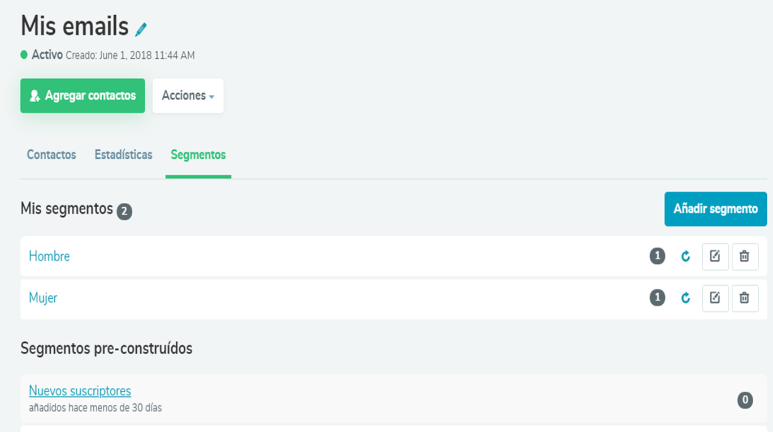773x432 pixels.
Task: Refresh the Mujer segment count
Action: tap(685, 298)
